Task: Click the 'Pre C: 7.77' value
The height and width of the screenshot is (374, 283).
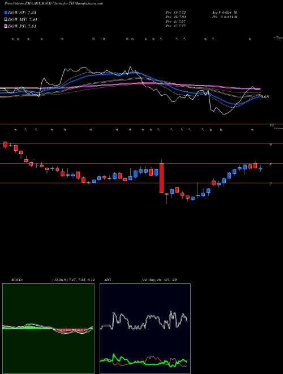Action: point(176,26)
